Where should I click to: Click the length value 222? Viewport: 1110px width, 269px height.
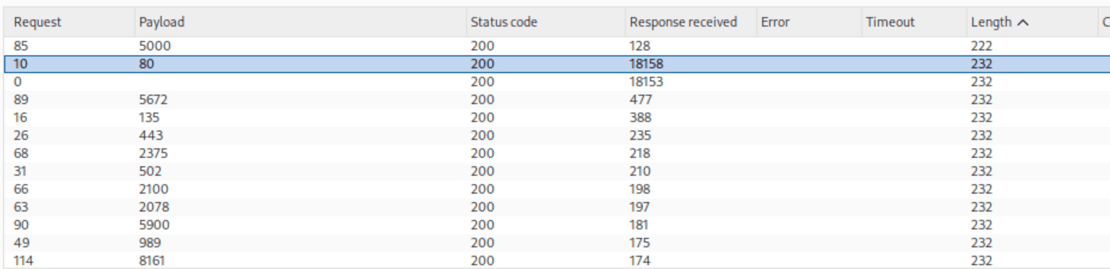click(981, 46)
